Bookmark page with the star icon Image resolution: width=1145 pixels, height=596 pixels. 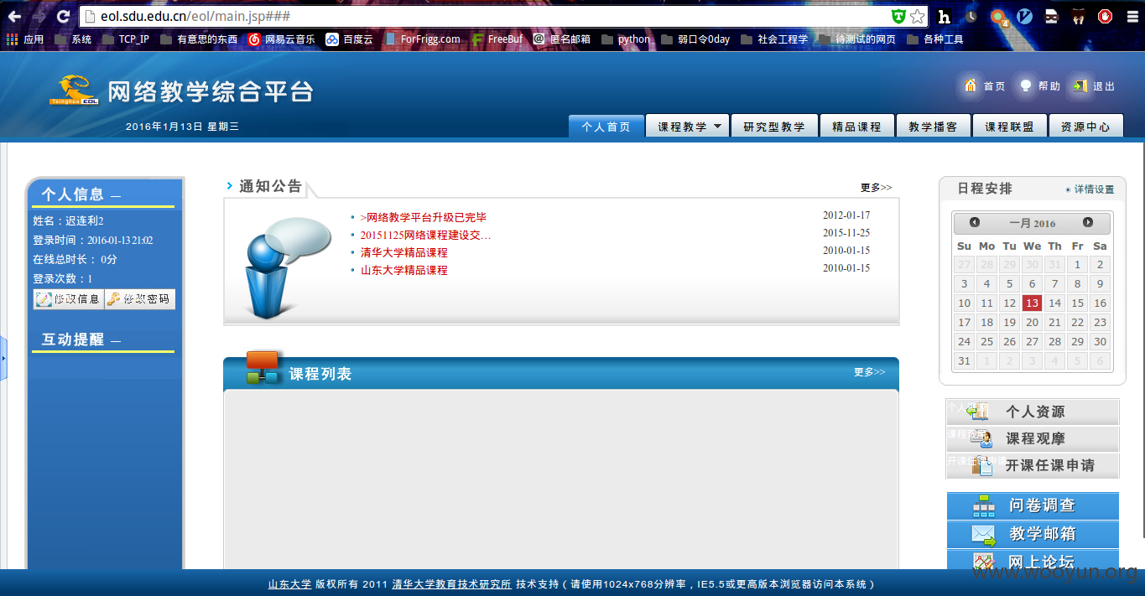coord(917,16)
